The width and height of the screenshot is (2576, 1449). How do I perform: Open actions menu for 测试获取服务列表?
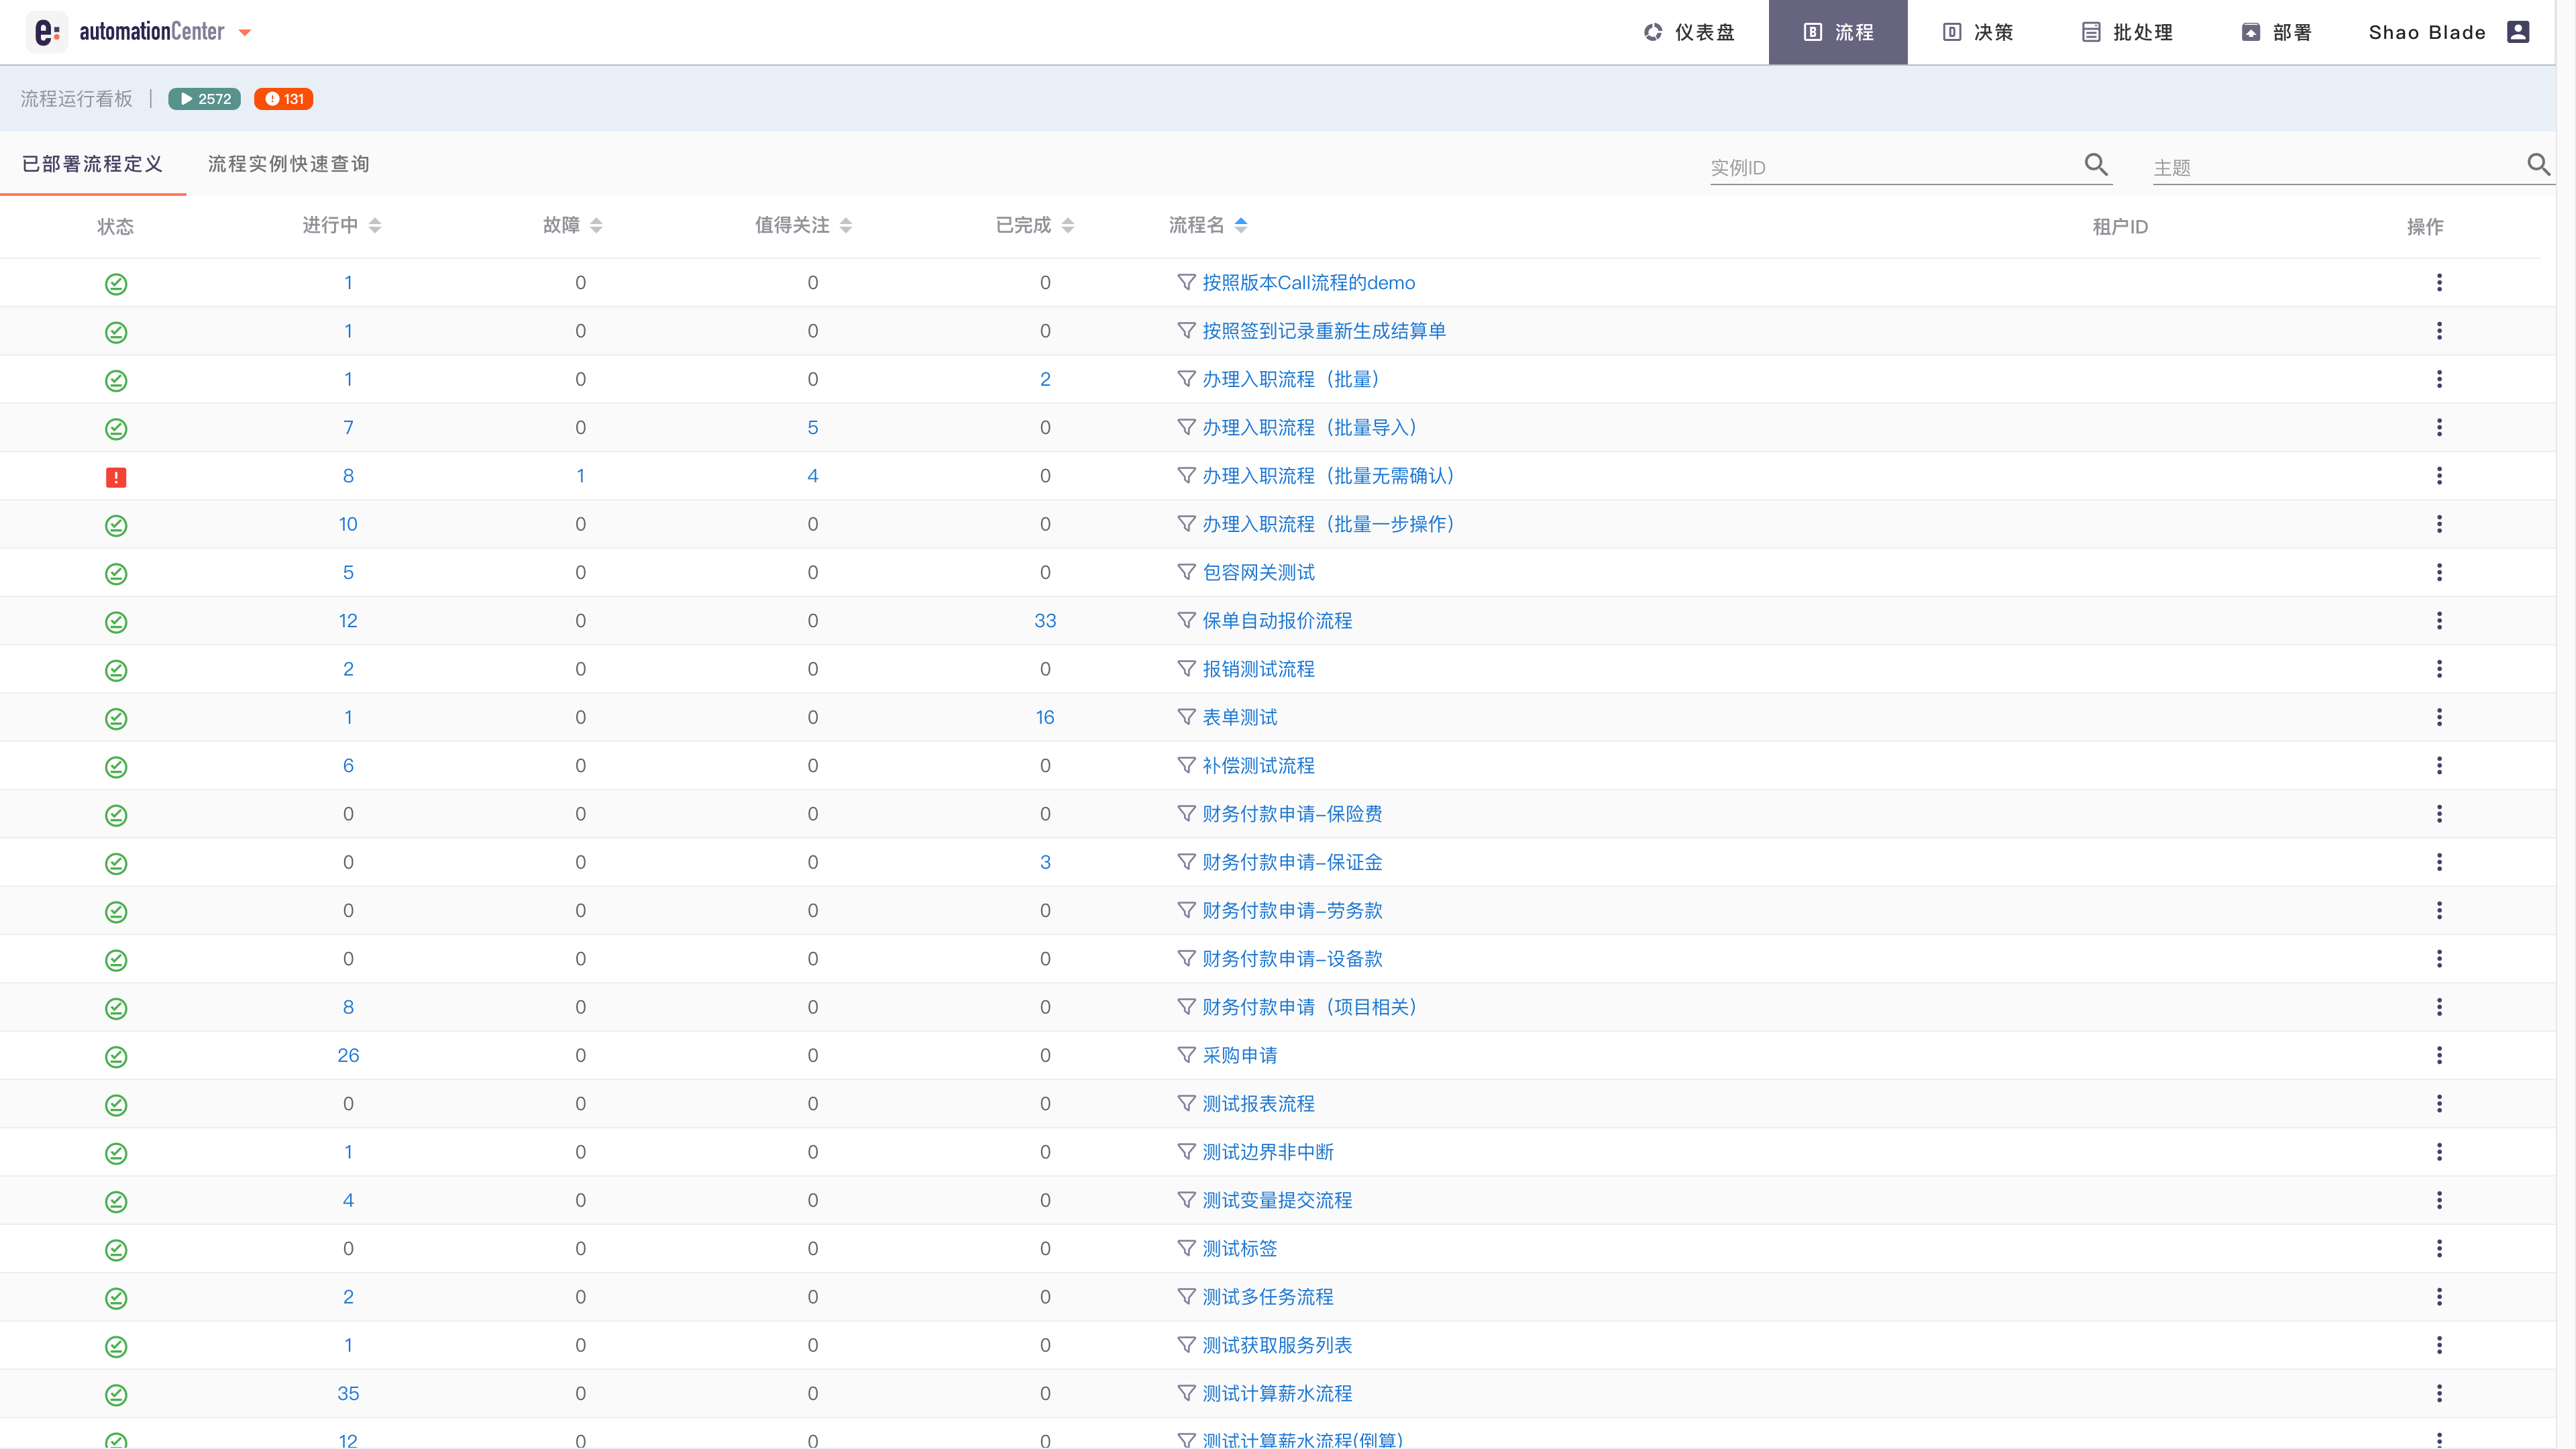pyautogui.click(x=2439, y=1345)
